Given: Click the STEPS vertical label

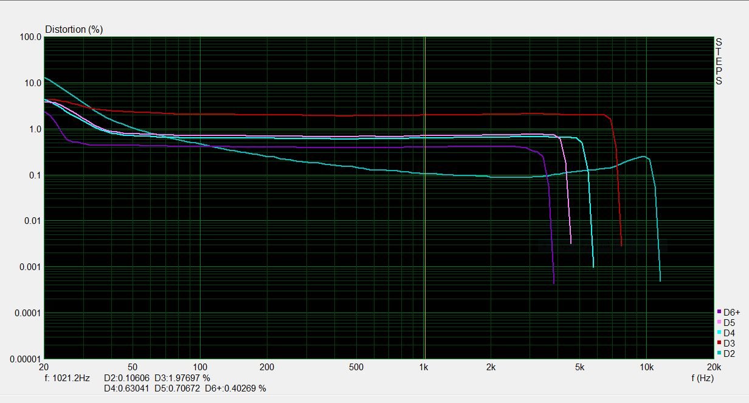Looking at the screenshot, I should coord(719,61).
